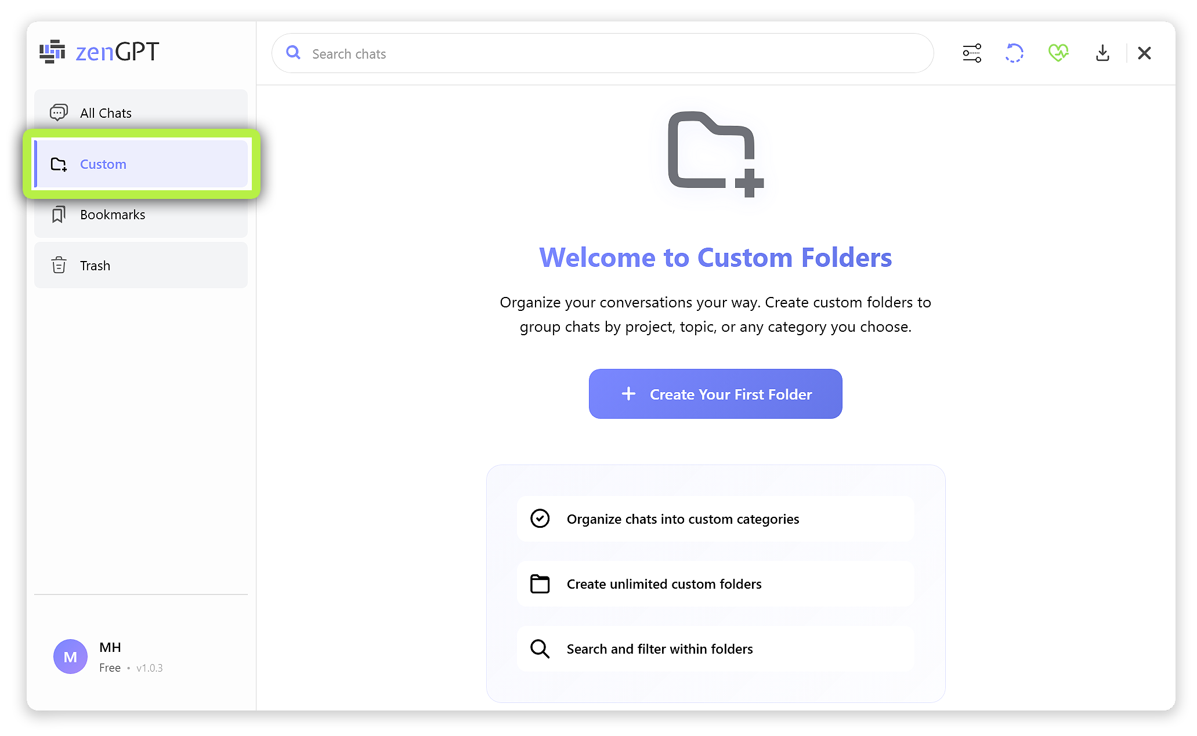Sync chats using the refresh icon

tap(1014, 53)
